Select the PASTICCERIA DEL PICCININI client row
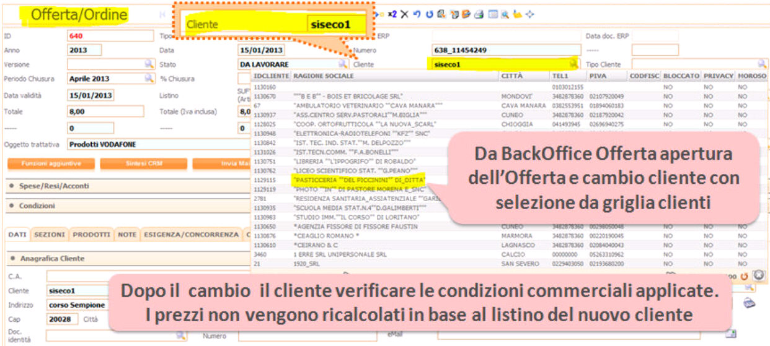 [x=359, y=179]
